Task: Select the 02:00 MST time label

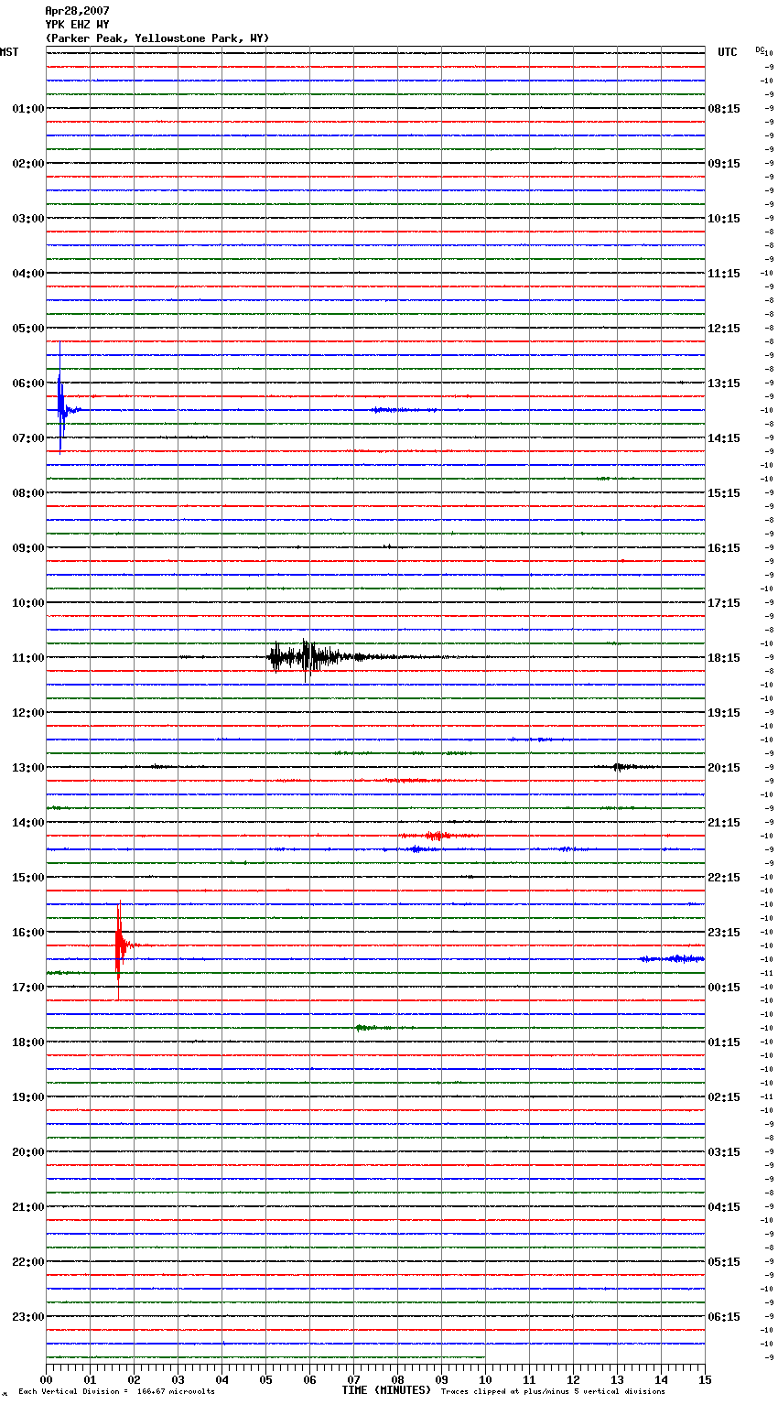Action: click(x=28, y=164)
